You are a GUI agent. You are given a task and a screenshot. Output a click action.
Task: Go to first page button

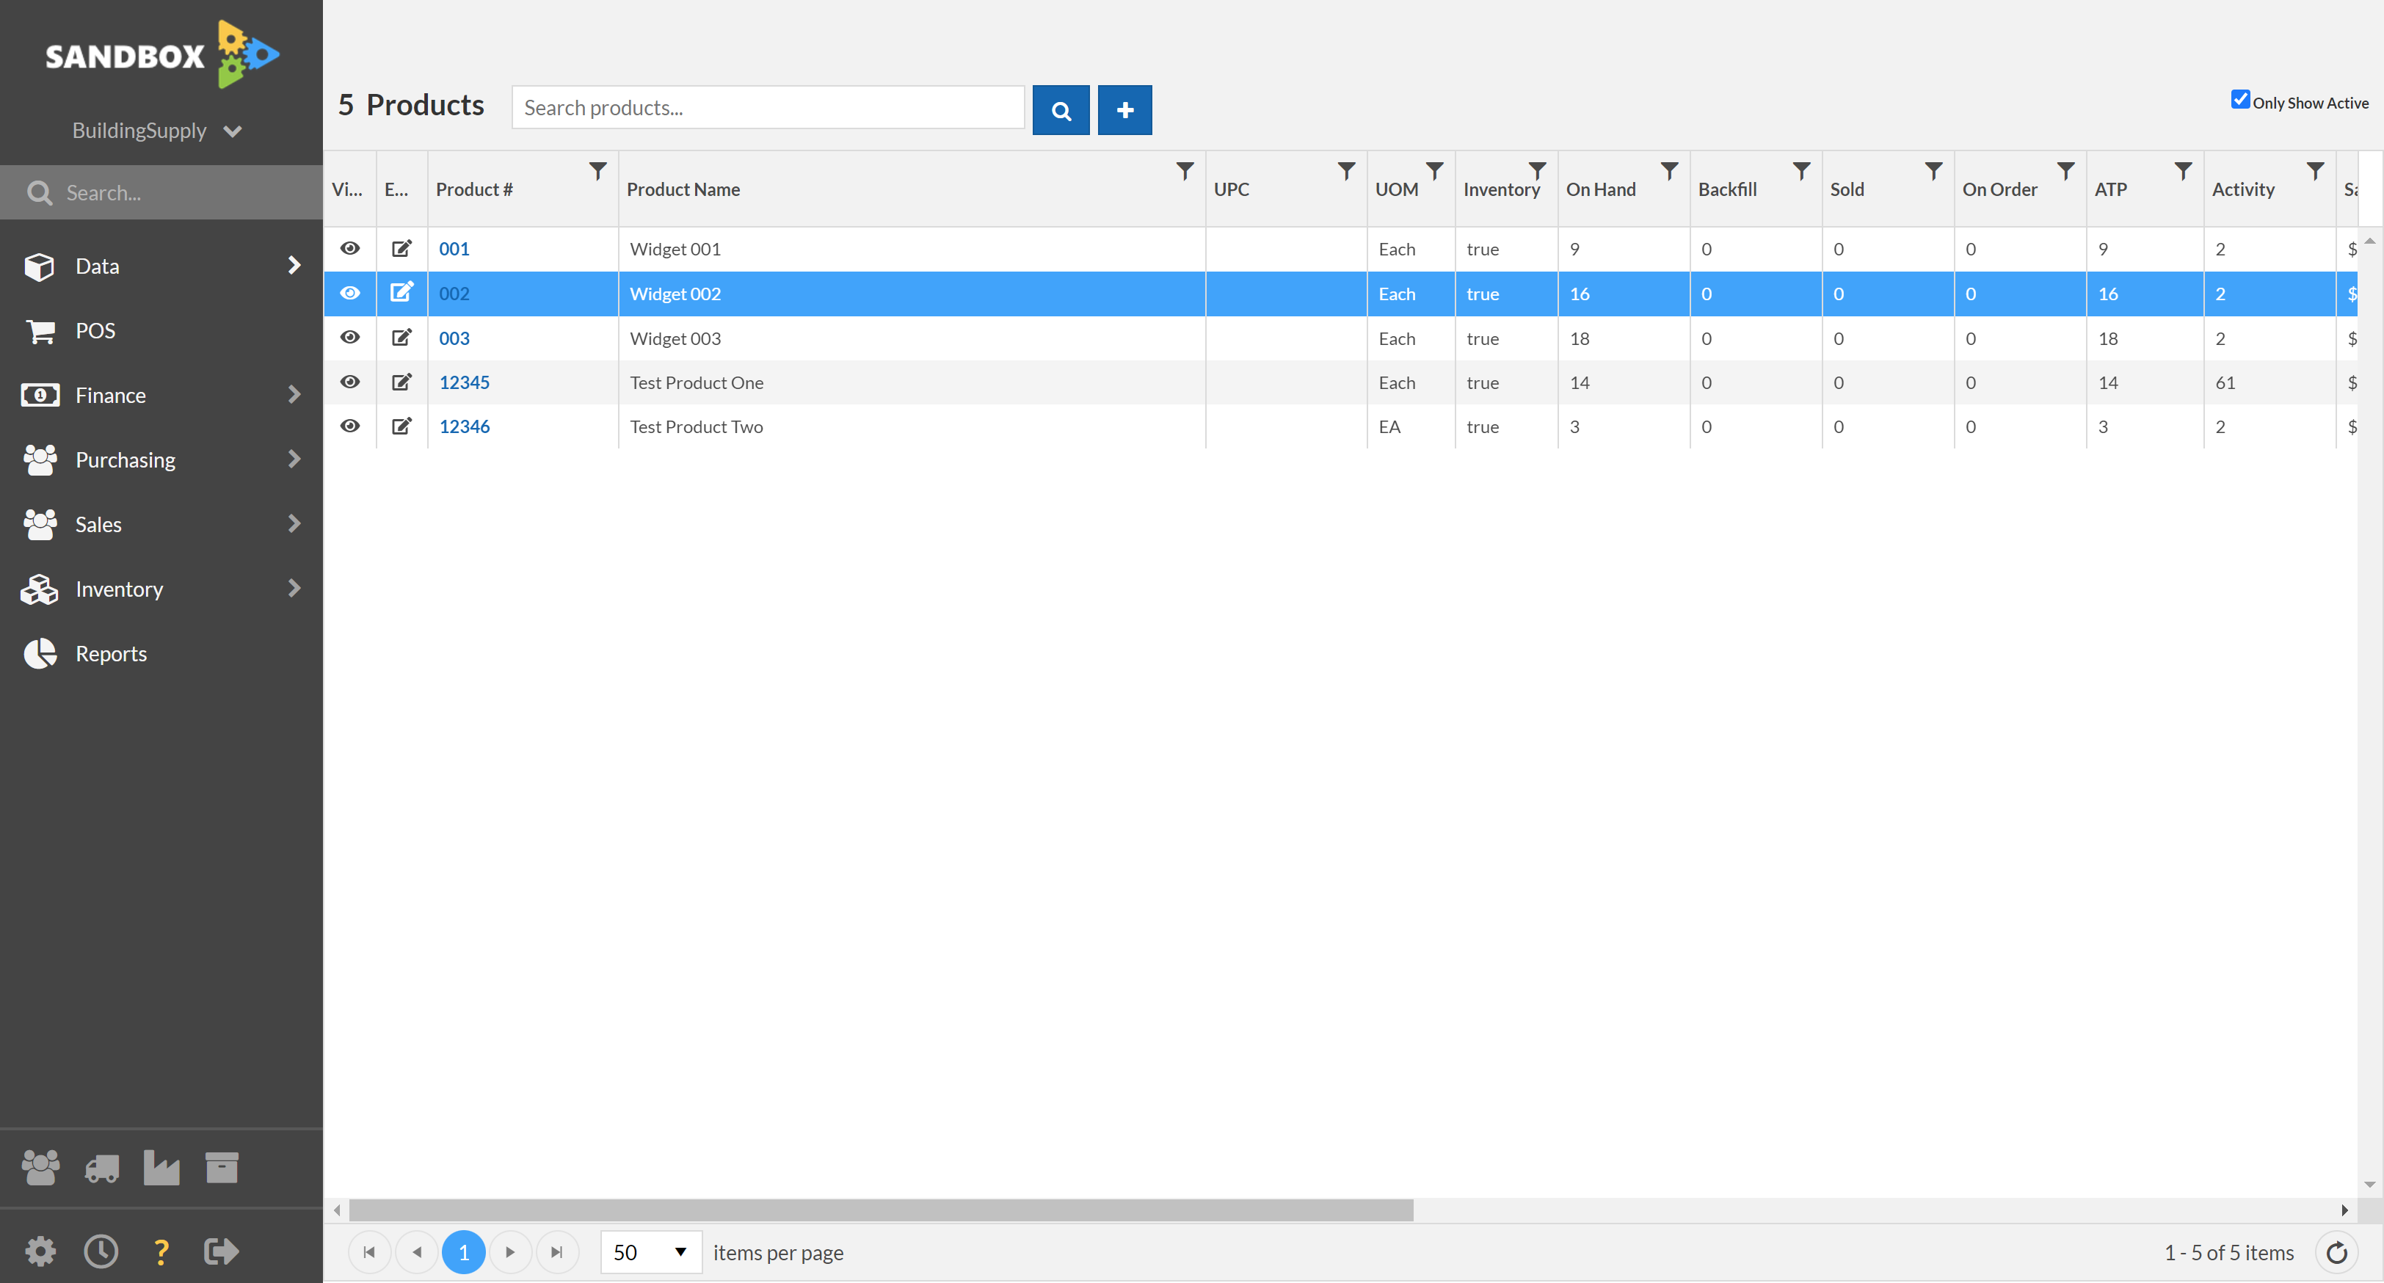tap(369, 1252)
